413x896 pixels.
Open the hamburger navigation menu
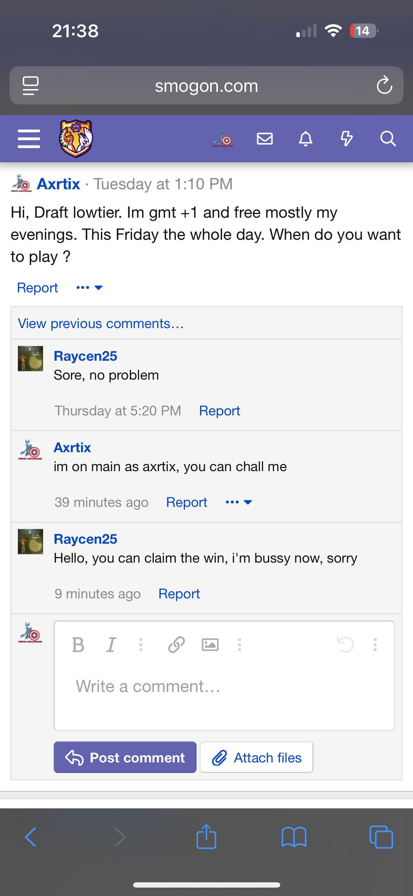[x=29, y=139]
